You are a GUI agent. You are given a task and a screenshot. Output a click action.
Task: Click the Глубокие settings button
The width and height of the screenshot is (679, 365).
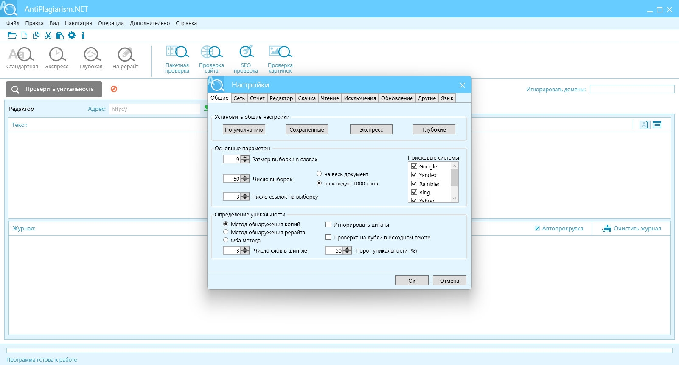coord(434,129)
